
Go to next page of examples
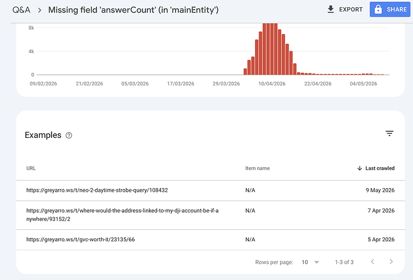pos(391,261)
